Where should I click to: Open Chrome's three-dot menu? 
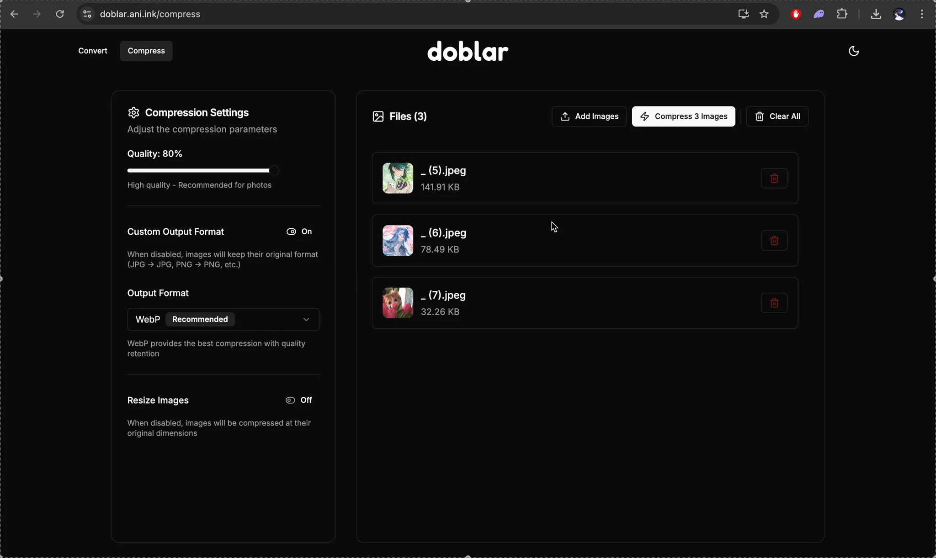tap(922, 14)
